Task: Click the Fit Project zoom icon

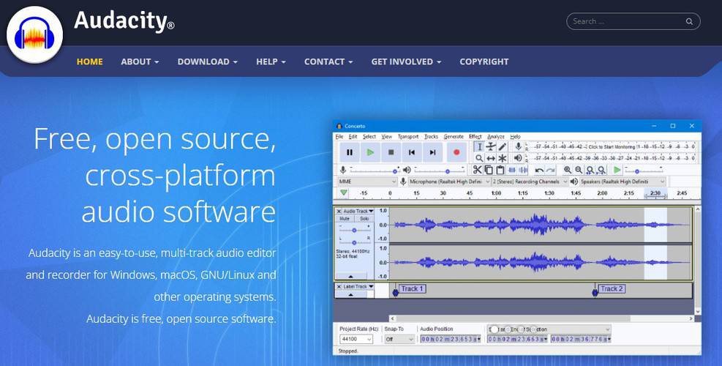Action: click(x=601, y=170)
